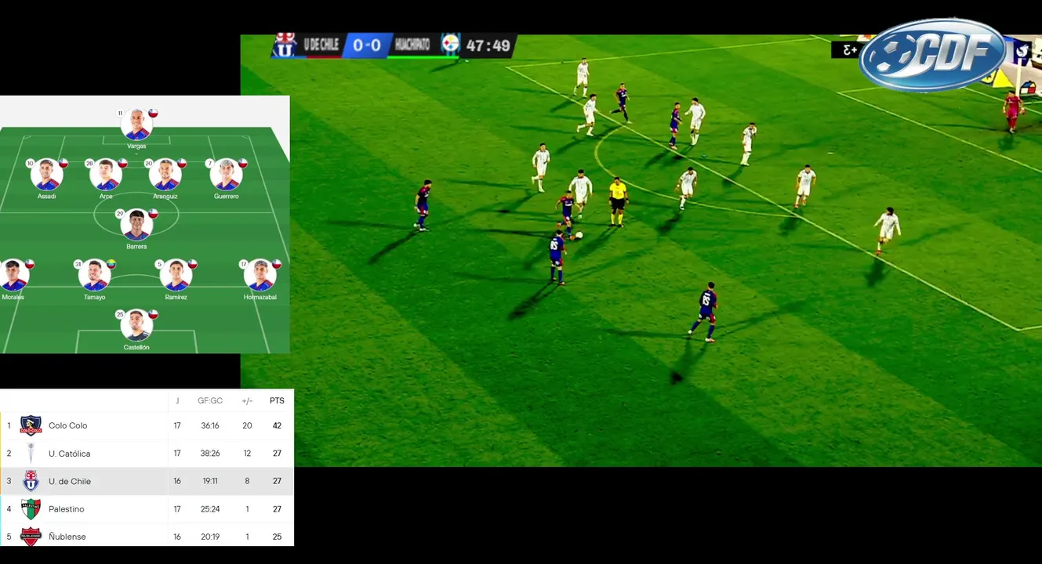Click the U. Católica crest in standings
The width and height of the screenshot is (1042, 564).
31,454
